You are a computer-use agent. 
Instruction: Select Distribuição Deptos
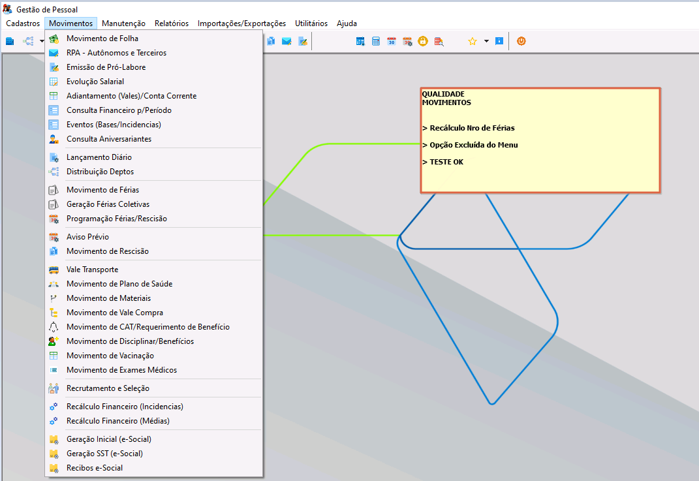tap(154, 172)
